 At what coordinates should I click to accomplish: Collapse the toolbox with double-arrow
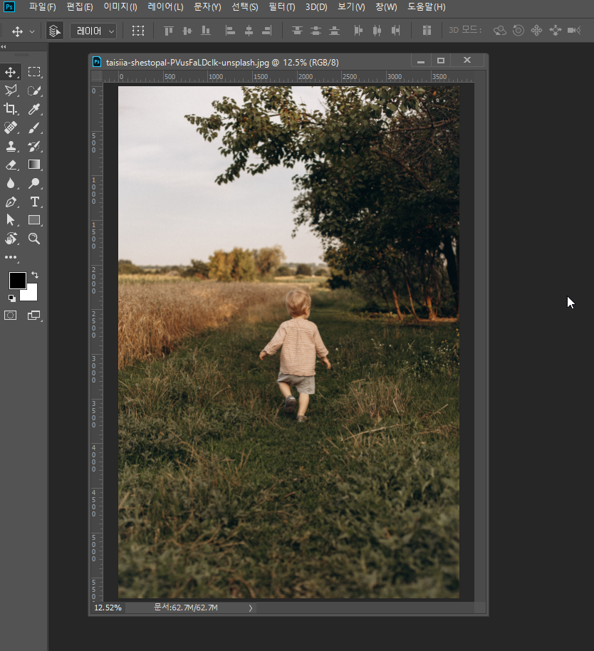tap(4, 46)
